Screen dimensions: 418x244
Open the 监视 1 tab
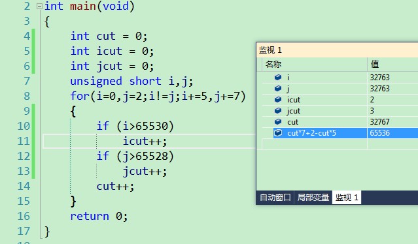tap(347, 198)
